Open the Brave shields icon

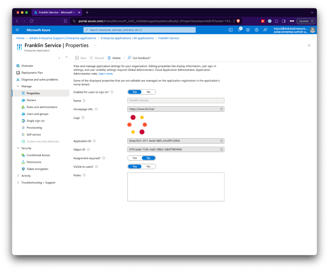[238, 21]
